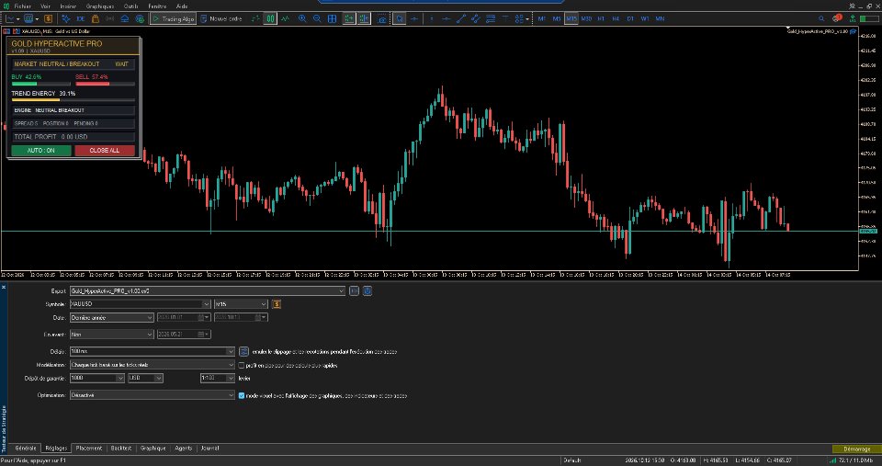Select the H1 timeframe

pos(601,18)
